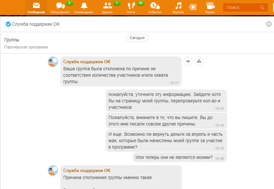Screen dimensions: 274x189
Task: Click support avatar on second message
Action: click(x=53, y=171)
